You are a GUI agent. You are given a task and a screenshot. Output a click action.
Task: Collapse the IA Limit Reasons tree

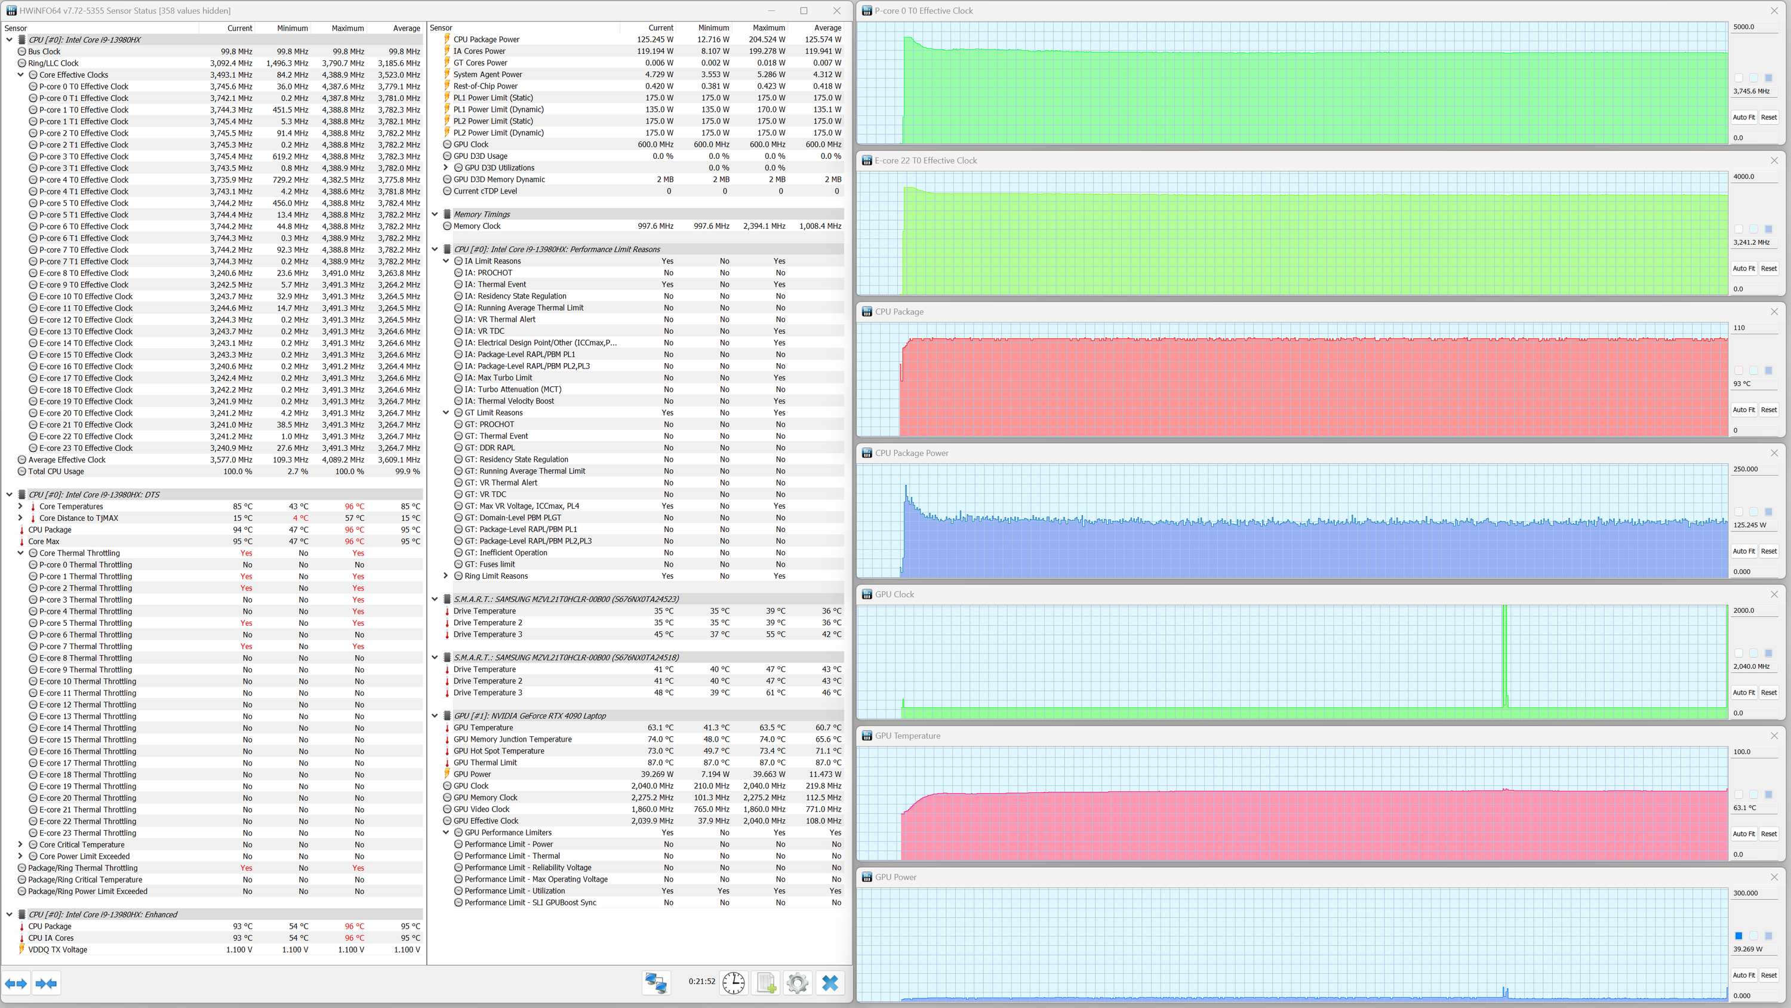click(x=446, y=261)
